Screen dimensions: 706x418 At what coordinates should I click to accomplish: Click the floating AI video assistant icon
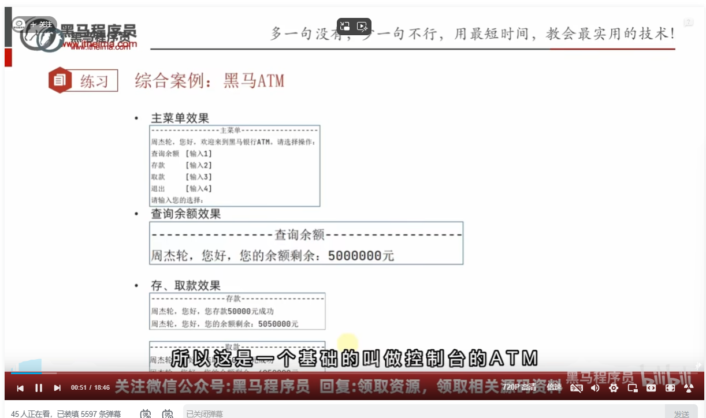363,26
